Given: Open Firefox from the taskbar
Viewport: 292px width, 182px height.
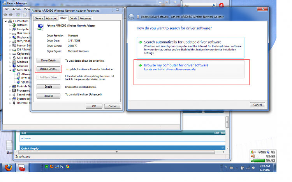Looking at the screenshot, I should point(9,168).
